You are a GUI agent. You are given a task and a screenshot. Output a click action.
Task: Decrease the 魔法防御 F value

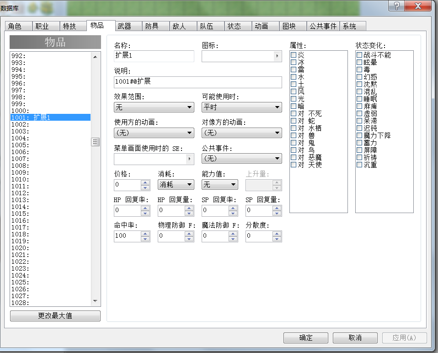[233, 239]
